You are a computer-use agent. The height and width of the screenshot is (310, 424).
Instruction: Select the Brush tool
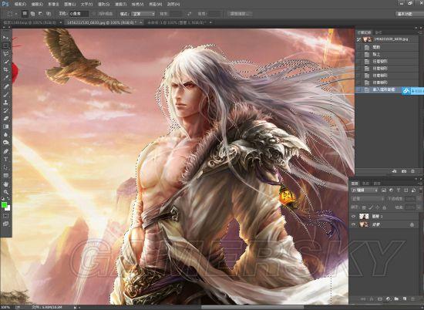(5, 94)
